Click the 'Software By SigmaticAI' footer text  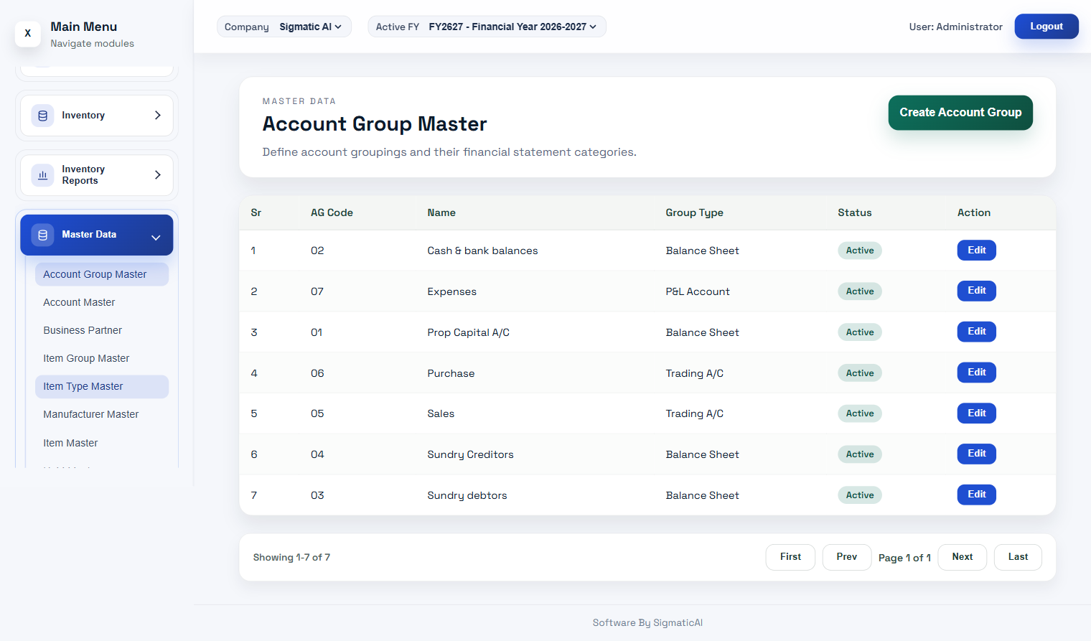click(x=647, y=623)
